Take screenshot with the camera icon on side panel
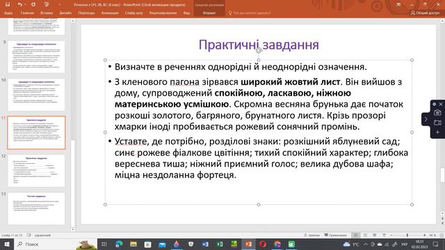This screenshot has height=250, width=445. tap(437, 112)
